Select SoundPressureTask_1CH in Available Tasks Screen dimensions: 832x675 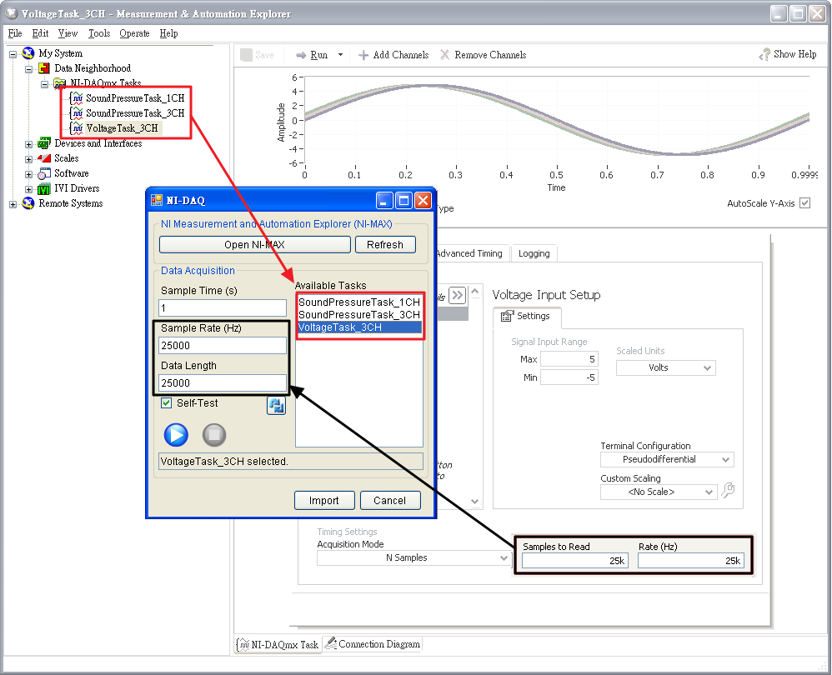coord(359,302)
